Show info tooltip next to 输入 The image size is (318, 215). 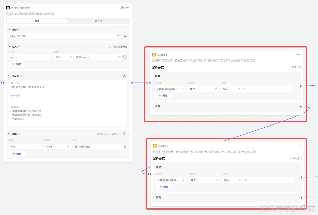coord(18,47)
